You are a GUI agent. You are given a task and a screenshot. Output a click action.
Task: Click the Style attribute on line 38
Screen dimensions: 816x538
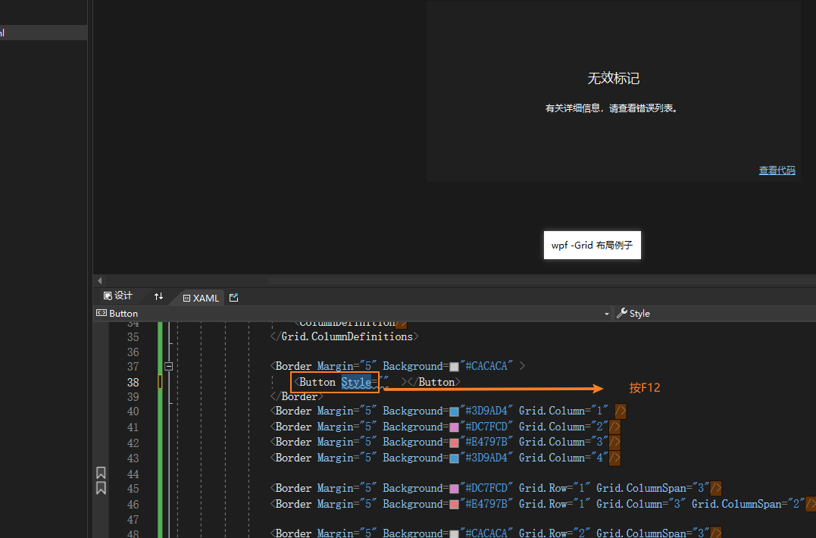[356, 382]
